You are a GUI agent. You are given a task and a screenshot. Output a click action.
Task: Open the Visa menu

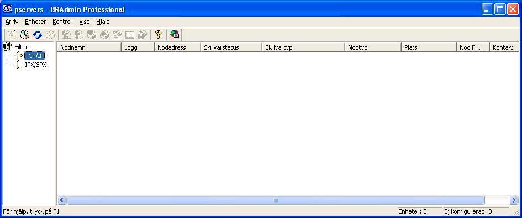(x=85, y=22)
